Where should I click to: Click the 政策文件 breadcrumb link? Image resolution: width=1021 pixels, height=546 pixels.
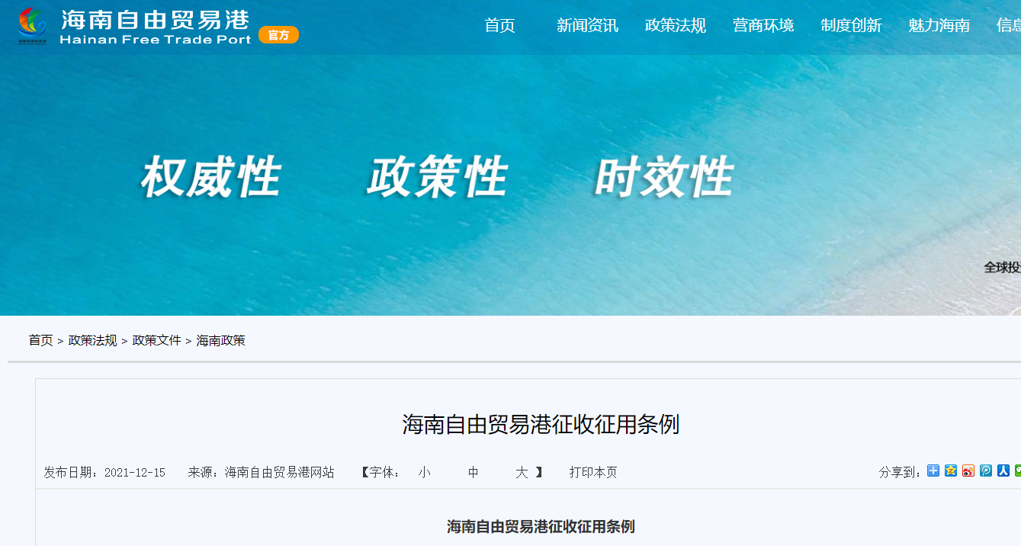pos(157,340)
